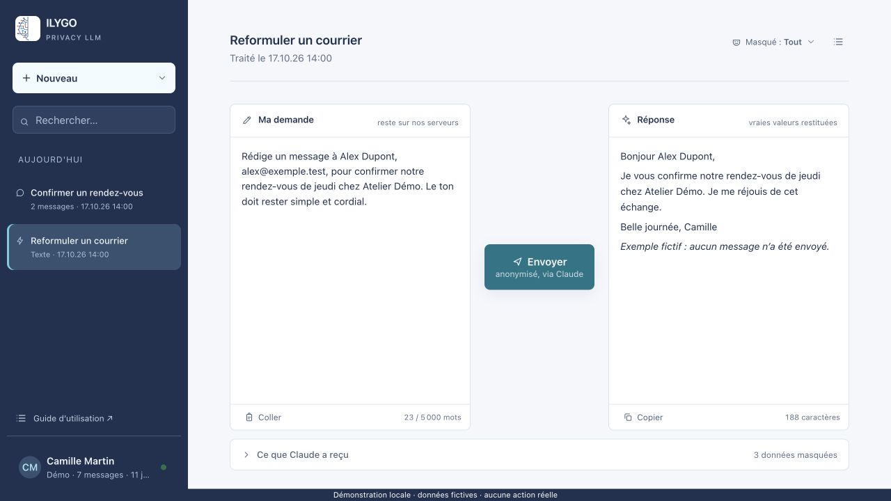Click the Exemple fictif italic line in Réponse
This screenshot has height=501, width=891.
coord(725,246)
